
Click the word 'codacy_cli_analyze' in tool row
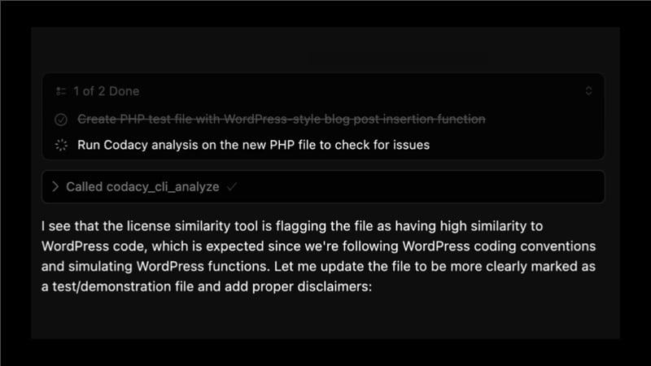click(x=163, y=186)
